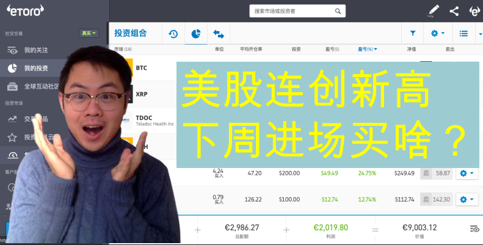Open 我的投资 portfolio page
The height and width of the screenshot is (245, 483).
tap(36, 68)
